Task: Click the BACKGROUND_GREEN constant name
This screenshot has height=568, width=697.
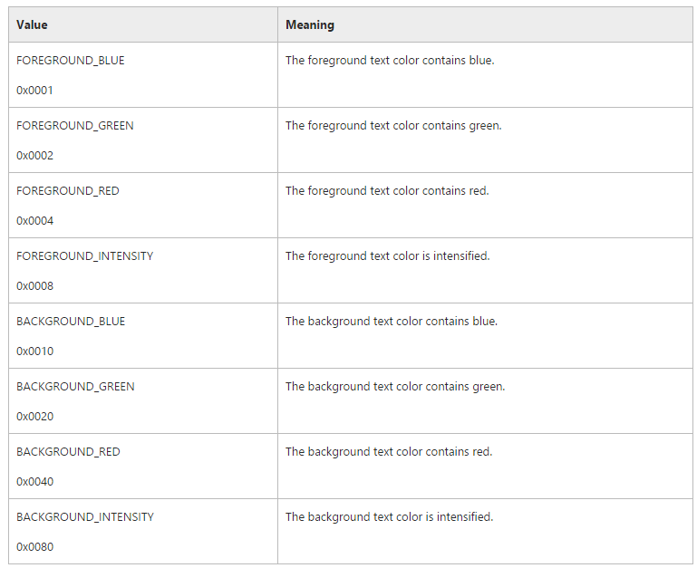Action: [x=75, y=387]
